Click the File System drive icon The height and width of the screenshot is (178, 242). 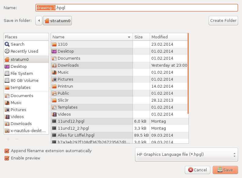pos(7,73)
